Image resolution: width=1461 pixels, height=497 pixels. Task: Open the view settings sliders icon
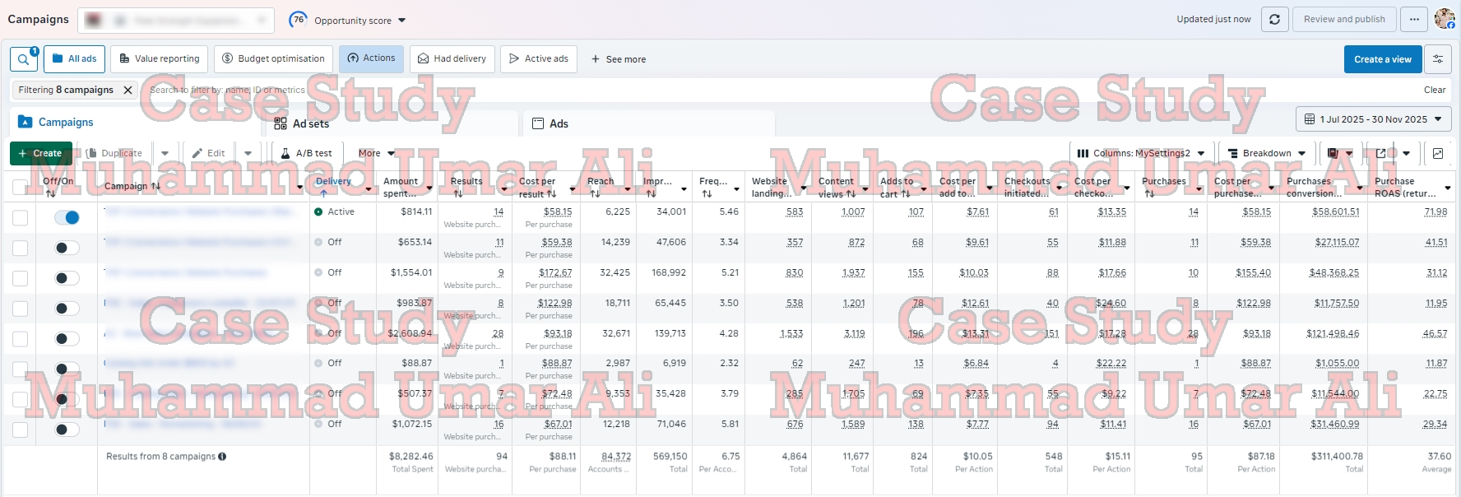click(1438, 59)
